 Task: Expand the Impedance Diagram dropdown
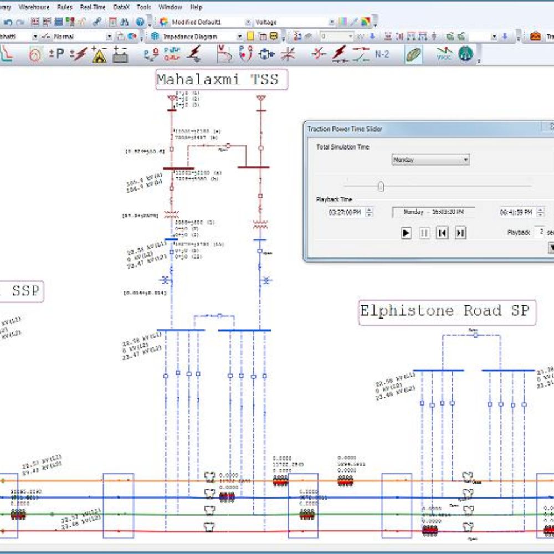coord(240,37)
